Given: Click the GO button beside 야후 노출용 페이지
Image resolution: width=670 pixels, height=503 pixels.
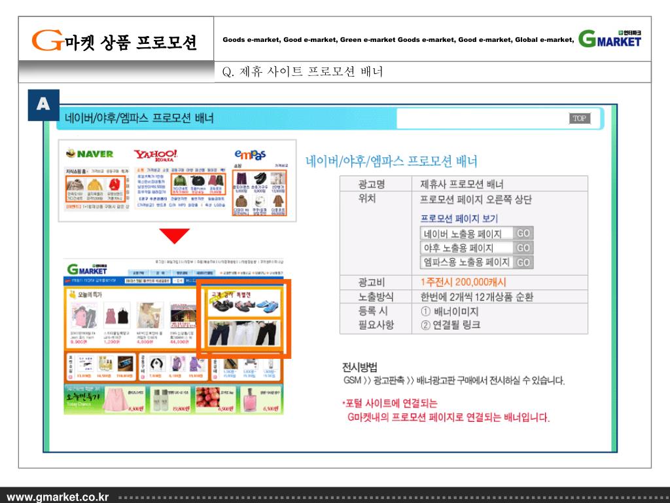Looking at the screenshot, I should 523,248.
